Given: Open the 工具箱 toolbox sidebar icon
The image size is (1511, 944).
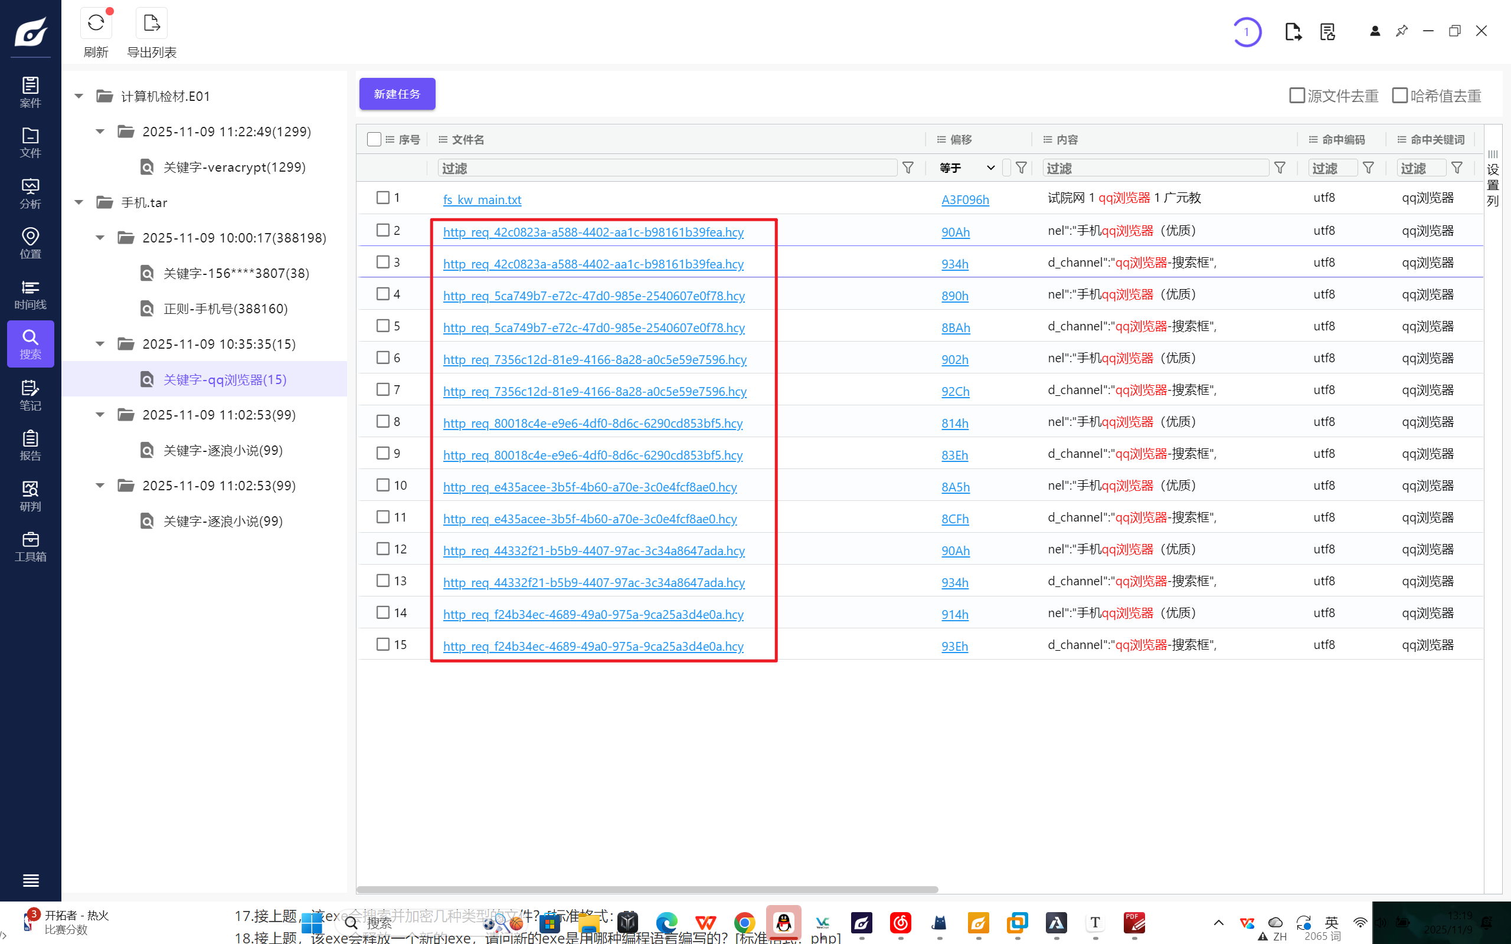Looking at the screenshot, I should [30, 546].
